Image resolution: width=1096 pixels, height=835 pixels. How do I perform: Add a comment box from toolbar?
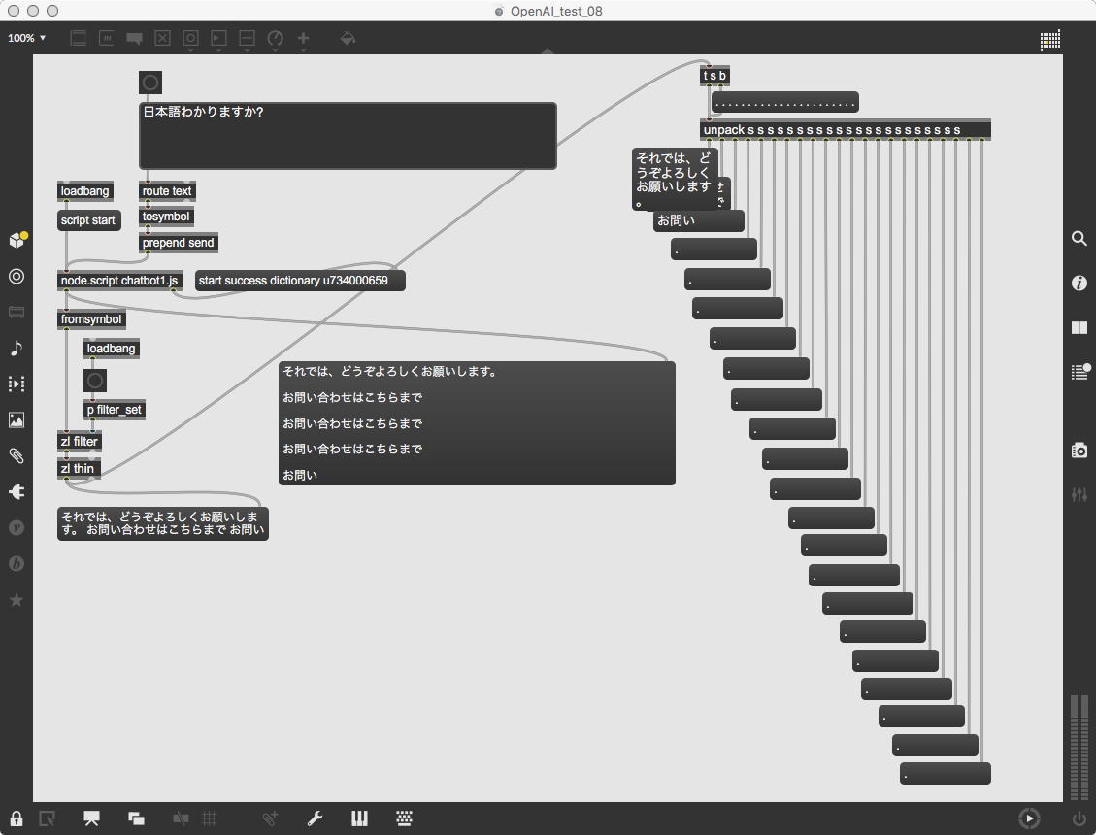tap(134, 38)
